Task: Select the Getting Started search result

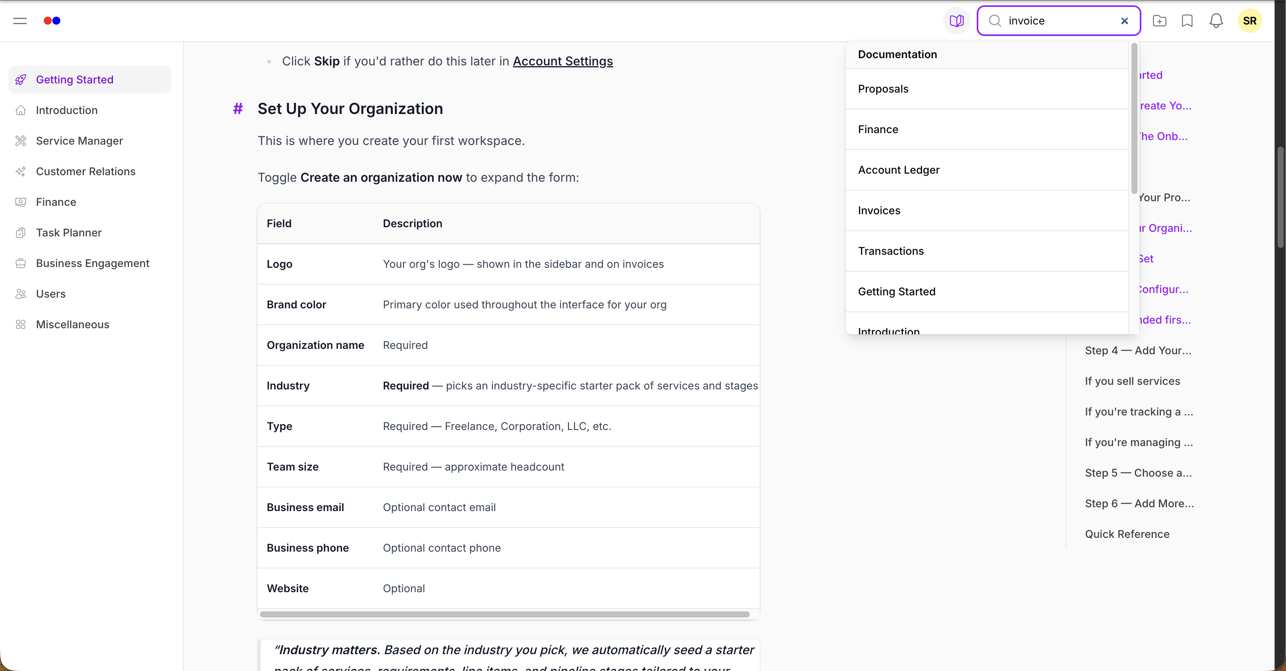Action: click(x=987, y=292)
